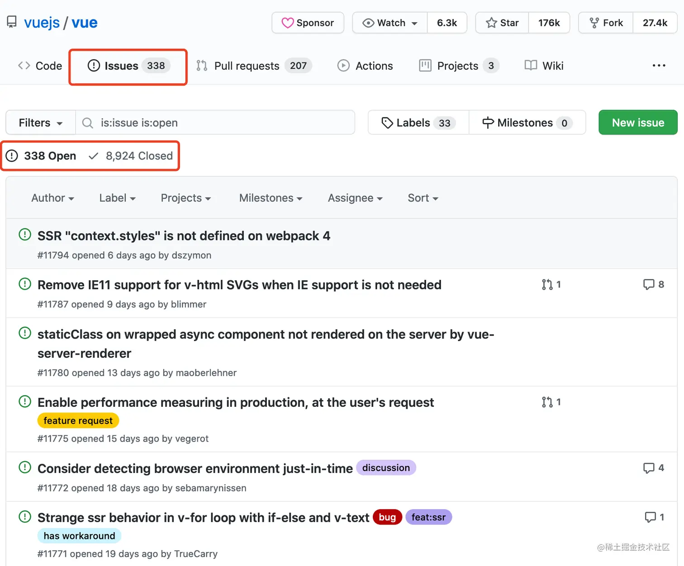The image size is (684, 566).
Task: View the 27.4k forks count
Action: tap(655, 23)
